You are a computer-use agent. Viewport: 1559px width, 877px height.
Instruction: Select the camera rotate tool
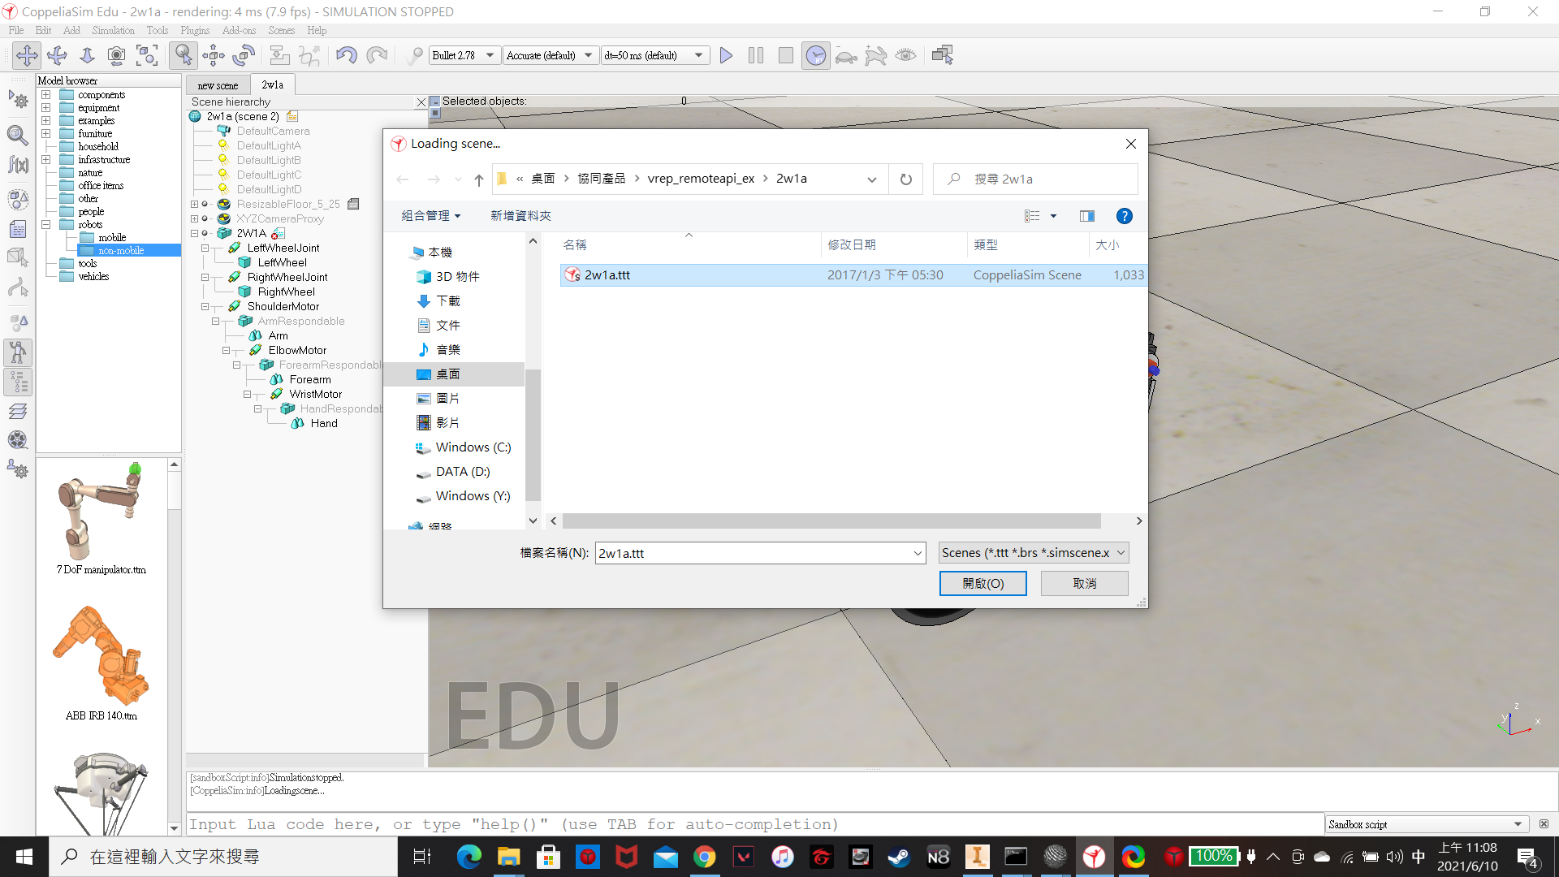pos(57,55)
